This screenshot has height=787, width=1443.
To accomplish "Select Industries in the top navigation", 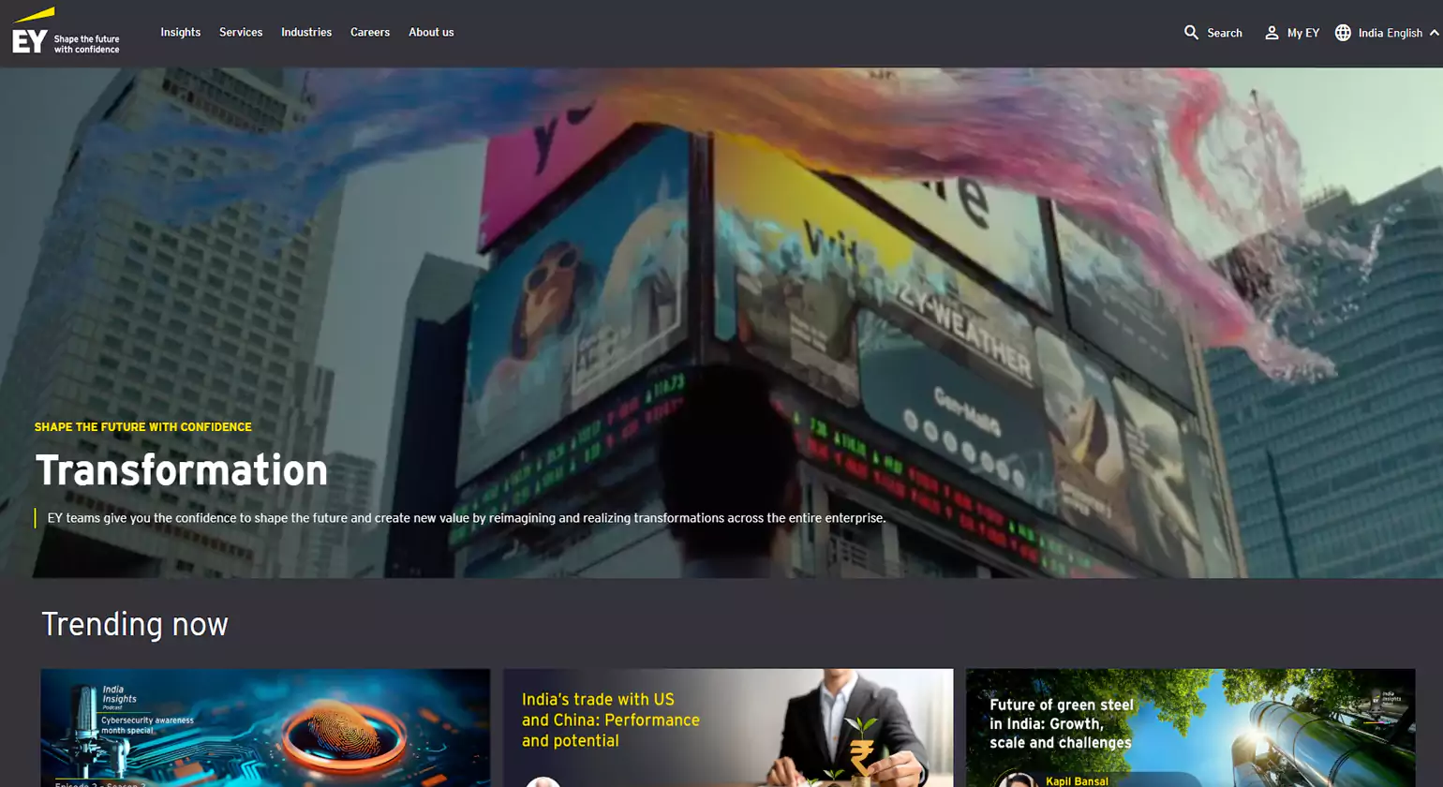I will pyautogui.click(x=306, y=32).
